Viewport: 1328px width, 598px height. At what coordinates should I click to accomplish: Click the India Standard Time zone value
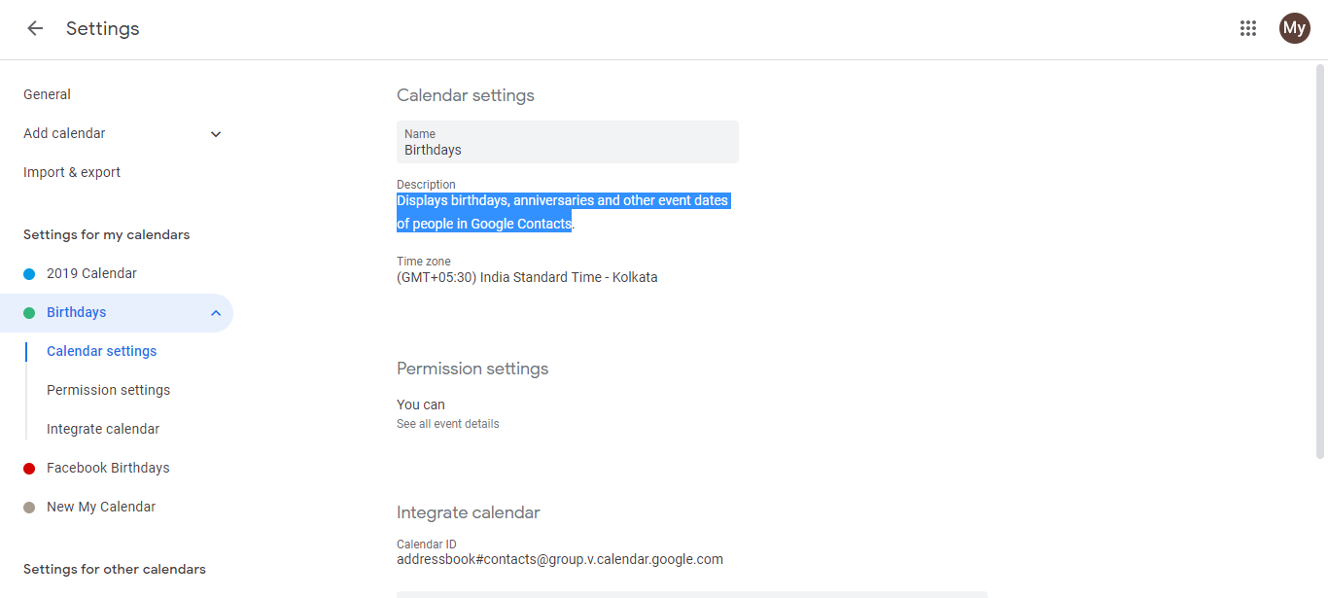527,277
